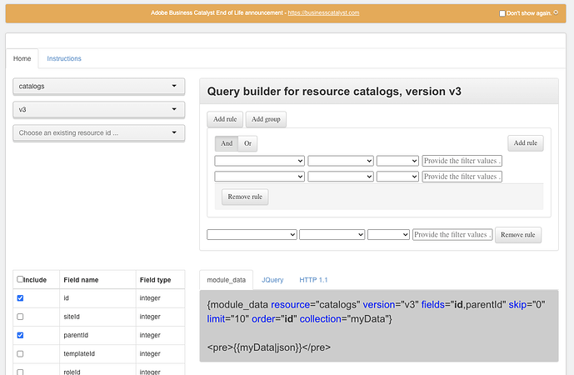The width and height of the screenshot is (574, 375).
Task: Open first group rule operator dropdown
Action: pyautogui.click(x=341, y=161)
